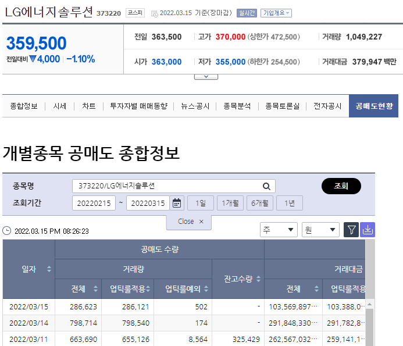Screen dimensions: 403x346
Task: Open the calendar date picker icon
Action: 177,203
